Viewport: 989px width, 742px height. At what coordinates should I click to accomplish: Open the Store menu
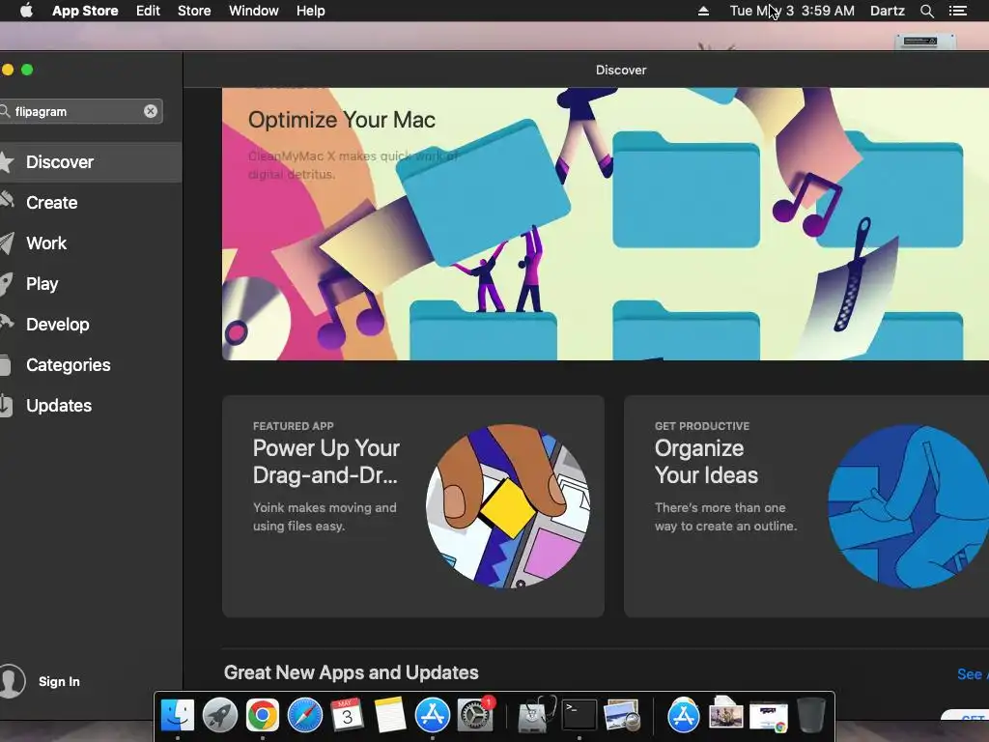pyautogui.click(x=194, y=11)
